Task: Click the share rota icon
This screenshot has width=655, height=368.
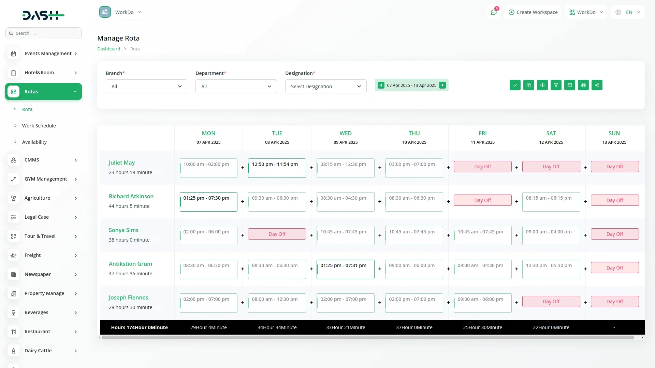Action: pos(597,85)
